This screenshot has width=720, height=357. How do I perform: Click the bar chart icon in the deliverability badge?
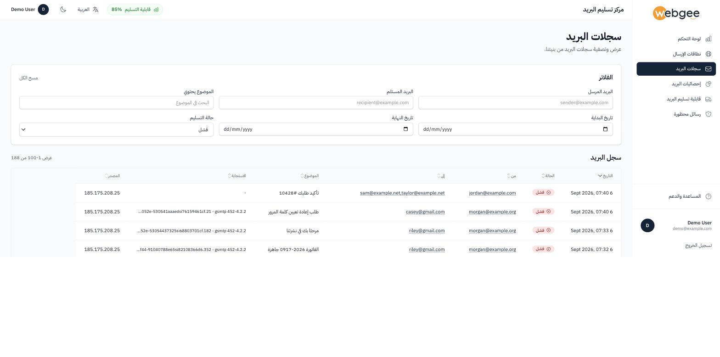[x=156, y=10]
